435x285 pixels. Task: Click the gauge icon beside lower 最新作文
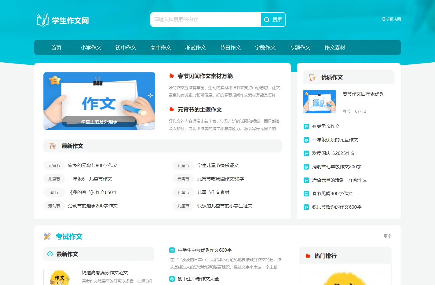point(50,254)
